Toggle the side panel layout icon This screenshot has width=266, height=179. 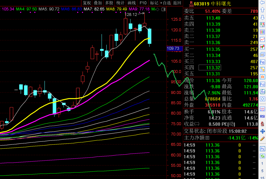click(163, 9)
